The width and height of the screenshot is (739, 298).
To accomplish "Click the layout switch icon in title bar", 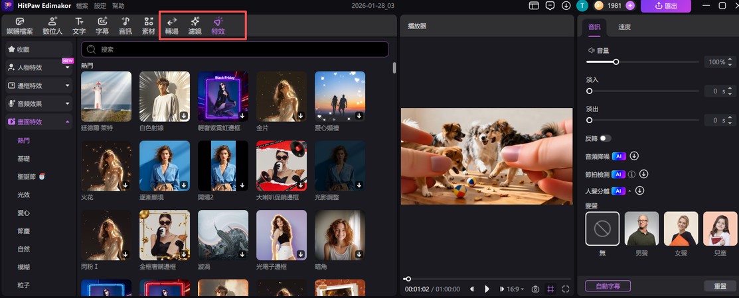I will click(x=534, y=6).
